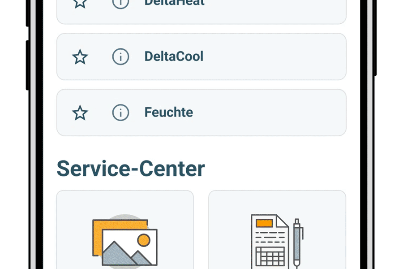Viewport: 403px width, 269px height.
Task: Click the table grid in the document icon
Action: coord(270,257)
